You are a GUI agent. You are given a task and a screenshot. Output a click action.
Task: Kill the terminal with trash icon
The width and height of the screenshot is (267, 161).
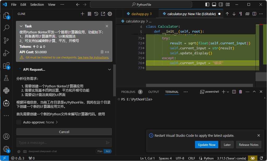coord(240,92)
